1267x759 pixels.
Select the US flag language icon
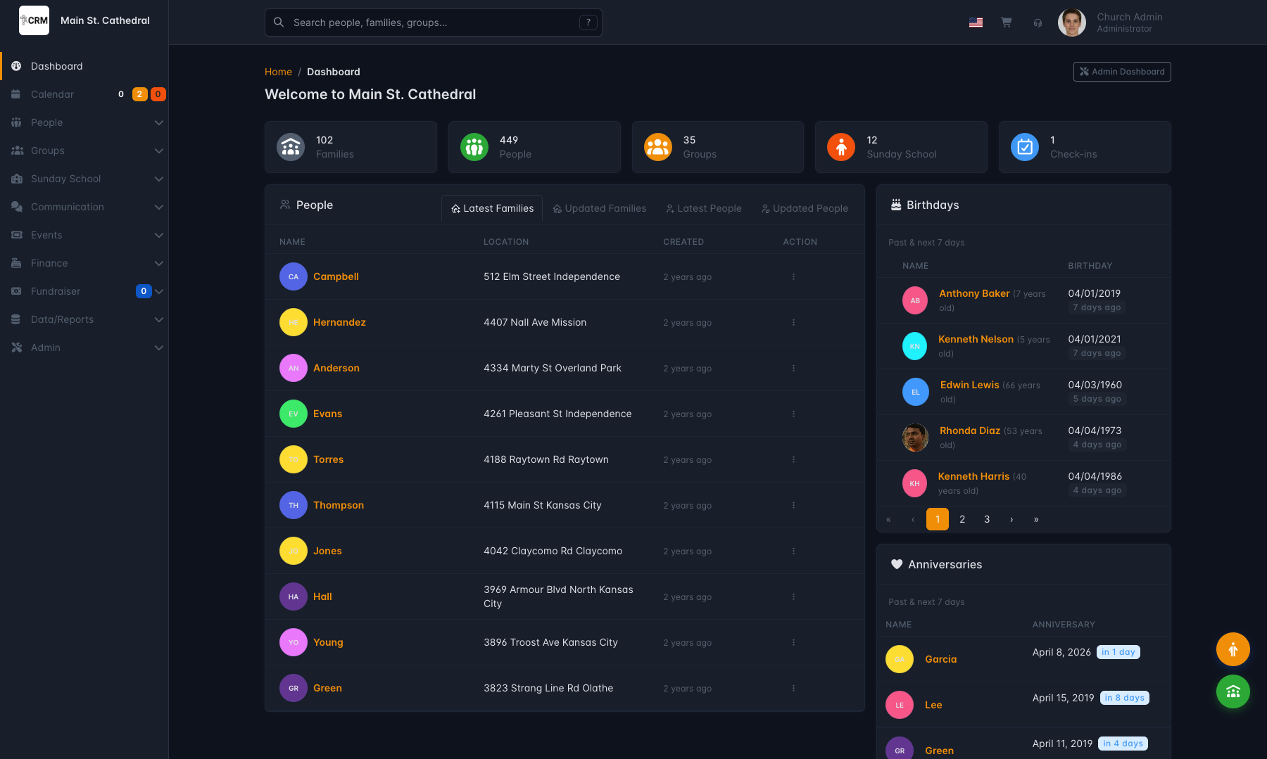(976, 22)
